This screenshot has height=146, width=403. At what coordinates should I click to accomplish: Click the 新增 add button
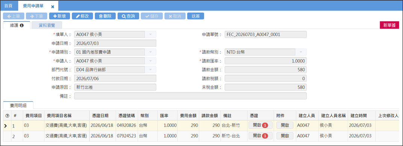pyautogui.click(x=59, y=16)
